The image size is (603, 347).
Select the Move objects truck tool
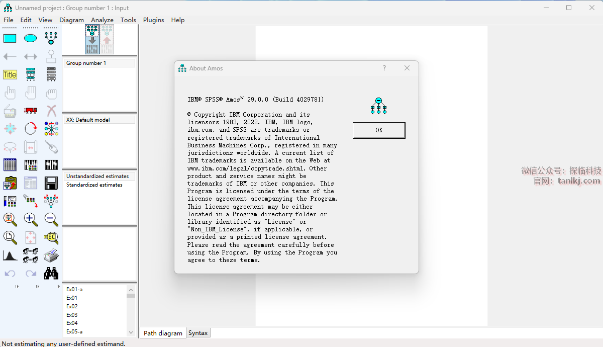pos(31,111)
